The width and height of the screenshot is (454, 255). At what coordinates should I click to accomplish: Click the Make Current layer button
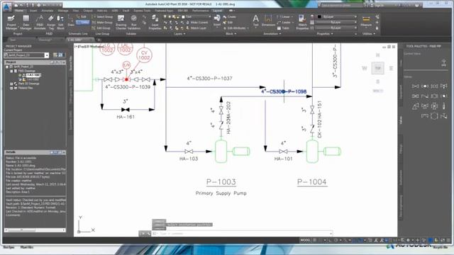point(197,22)
